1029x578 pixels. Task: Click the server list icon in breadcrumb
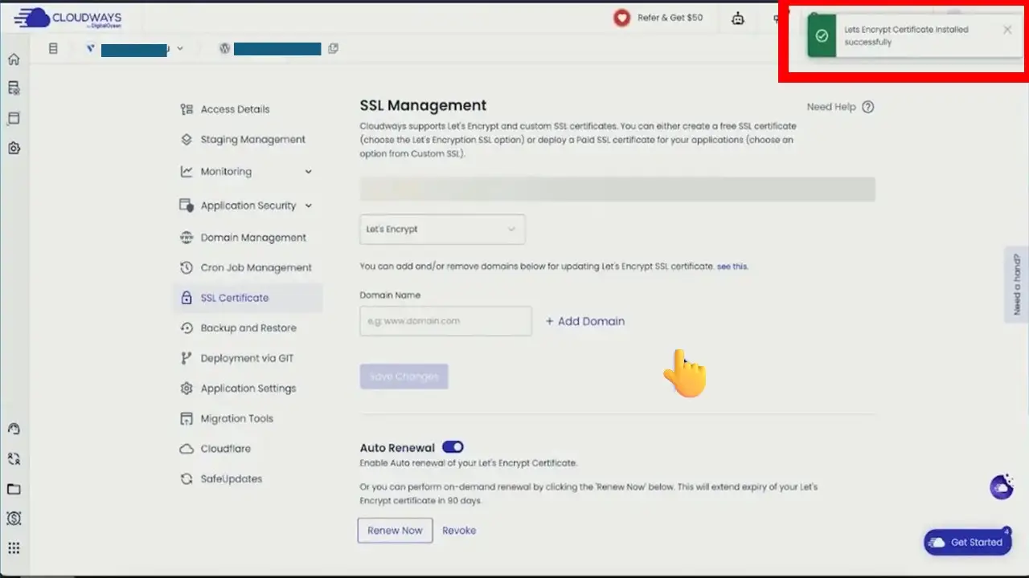pyautogui.click(x=53, y=48)
